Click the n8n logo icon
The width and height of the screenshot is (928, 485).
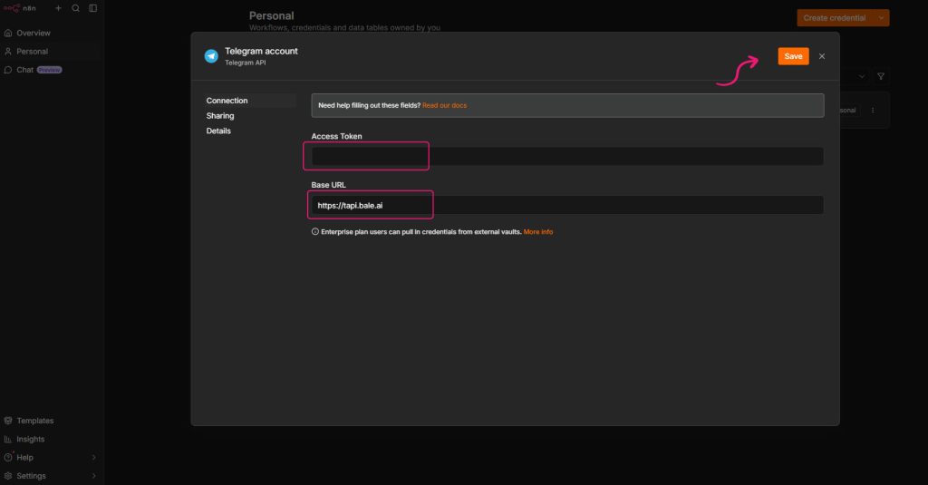(12, 8)
